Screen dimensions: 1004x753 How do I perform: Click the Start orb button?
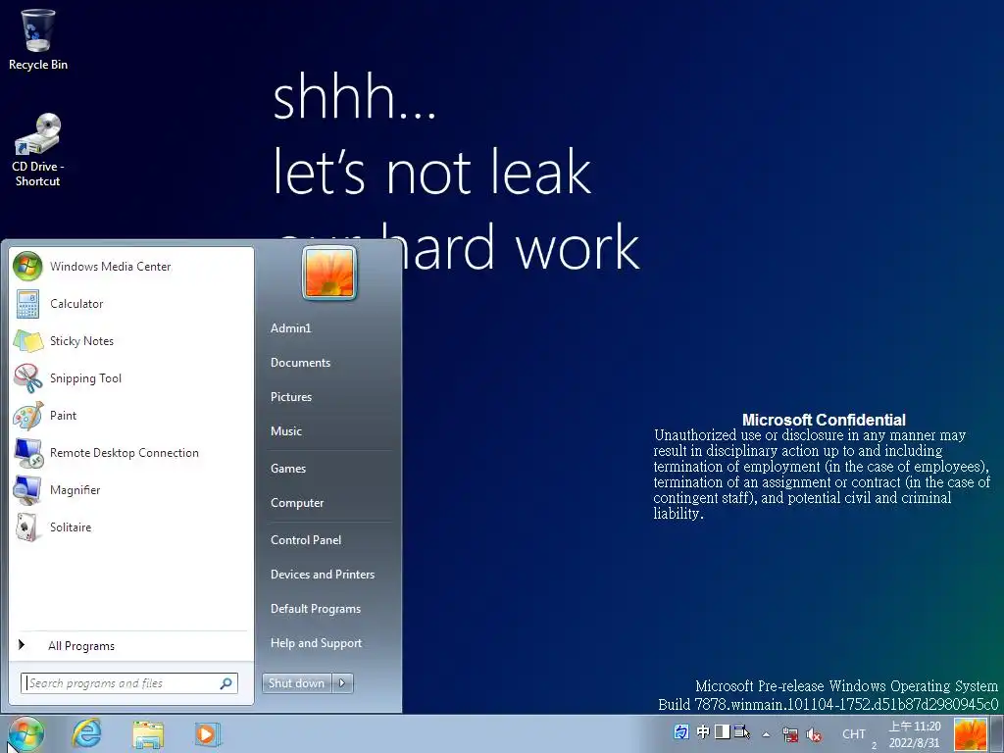pos(26,733)
